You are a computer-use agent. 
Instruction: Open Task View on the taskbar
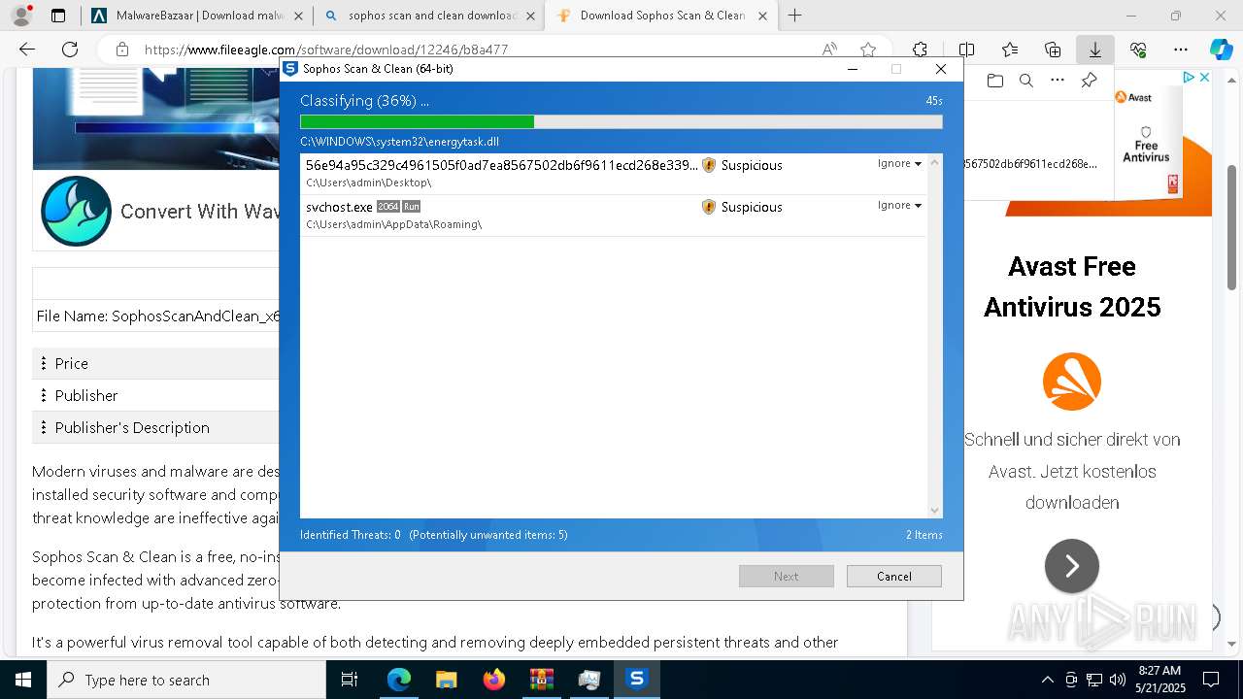(350, 680)
